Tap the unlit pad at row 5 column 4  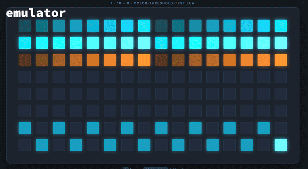tap(76, 94)
